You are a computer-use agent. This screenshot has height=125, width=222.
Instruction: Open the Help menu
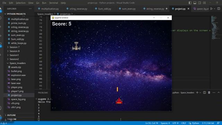coord(63,3)
